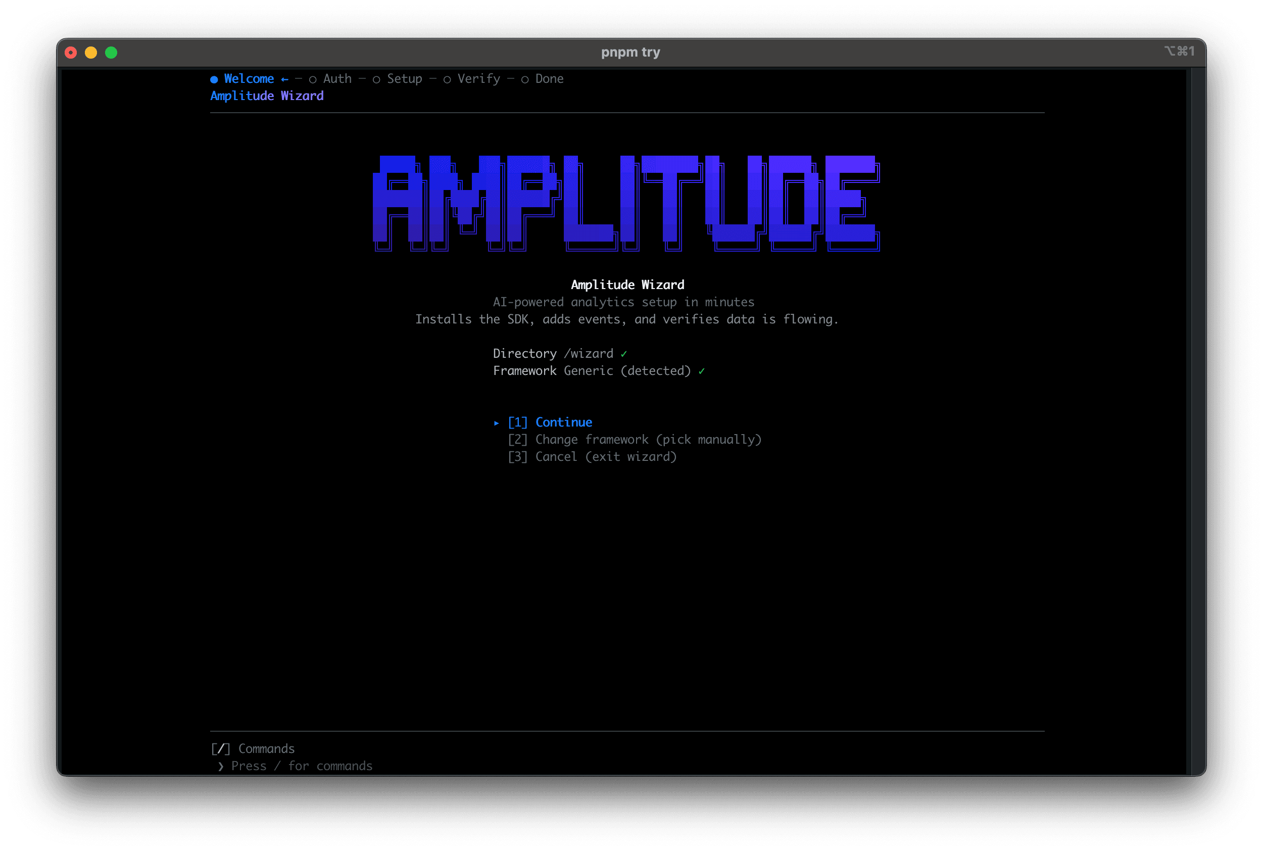Choose Change framework (pick manually)
Image resolution: width=1263 pixels, height=851 pixels.
(634, 440)
